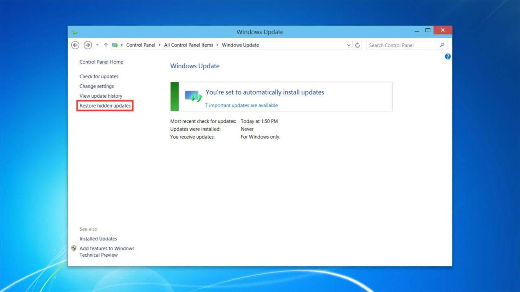Expand the arrow after All Control Panel Items
This screenshot has width=520, height=292.
point(217,45)
